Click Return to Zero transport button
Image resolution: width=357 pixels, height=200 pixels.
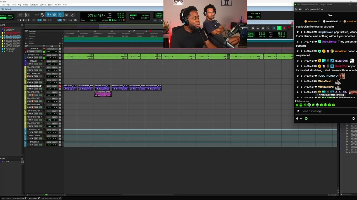pos(253,28)
